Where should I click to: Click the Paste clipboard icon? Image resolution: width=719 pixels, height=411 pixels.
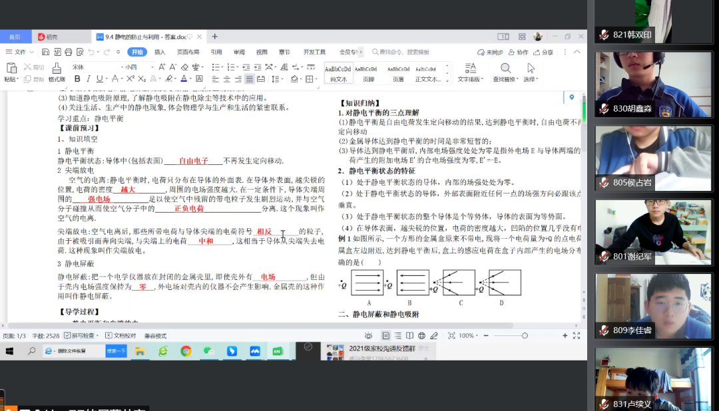[x=11, y=68]
